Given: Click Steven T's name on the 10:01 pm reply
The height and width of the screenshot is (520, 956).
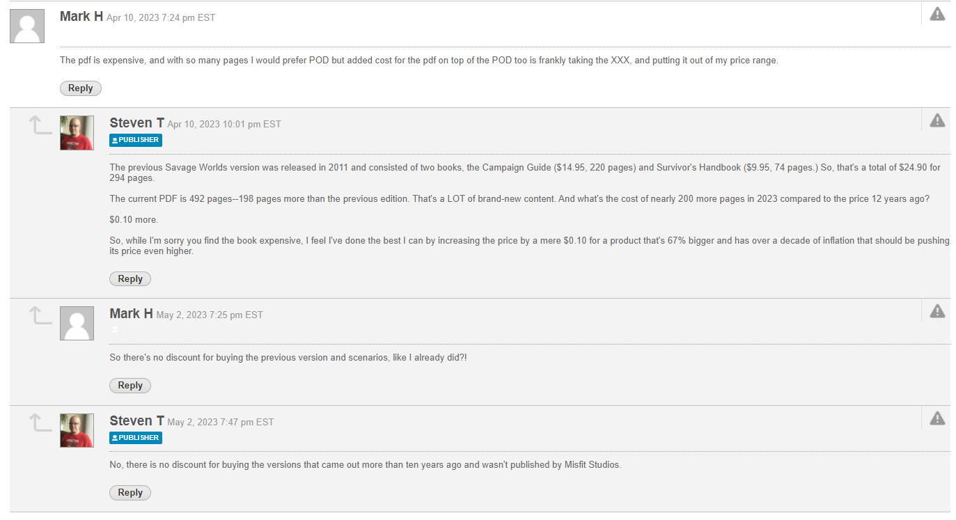Looking at the screenshot, I should pyautogui.click(x=136, y=123).
